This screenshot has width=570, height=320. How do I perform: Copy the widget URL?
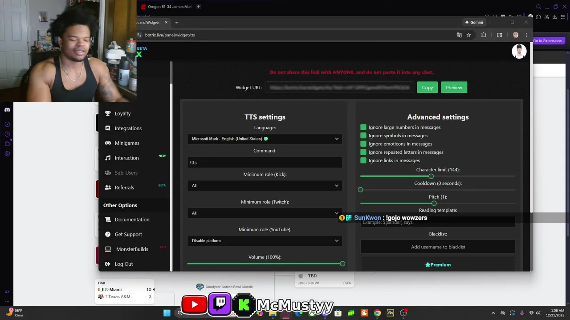coord(427,88)
